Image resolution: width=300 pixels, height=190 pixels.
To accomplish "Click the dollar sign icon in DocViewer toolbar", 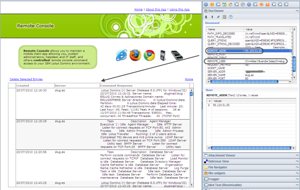I will pyautogui.click(x=206, y=17).
